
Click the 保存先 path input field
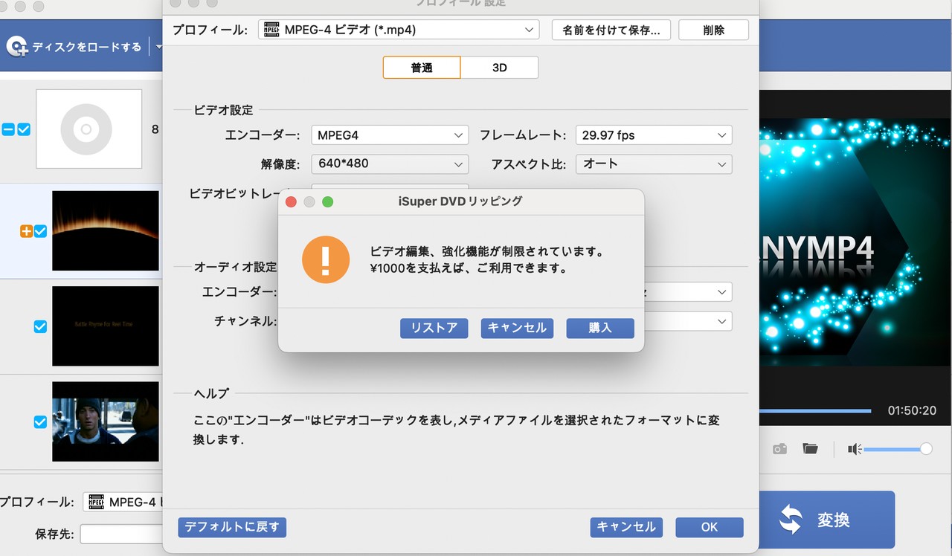[x=121, y=534]
